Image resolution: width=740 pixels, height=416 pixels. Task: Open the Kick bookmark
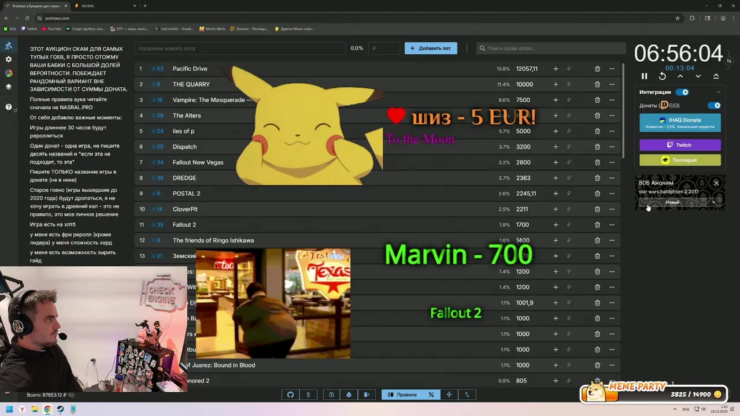[x=10, y=28]
